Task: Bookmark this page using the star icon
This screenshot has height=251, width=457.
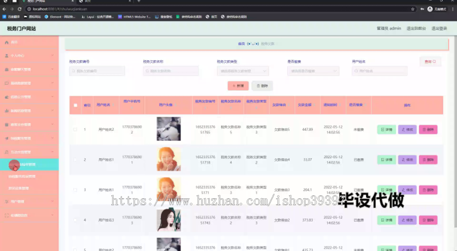Action: (413, 9)
